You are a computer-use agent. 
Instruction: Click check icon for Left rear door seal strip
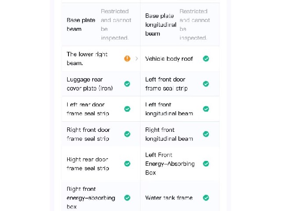pos(127,109)
